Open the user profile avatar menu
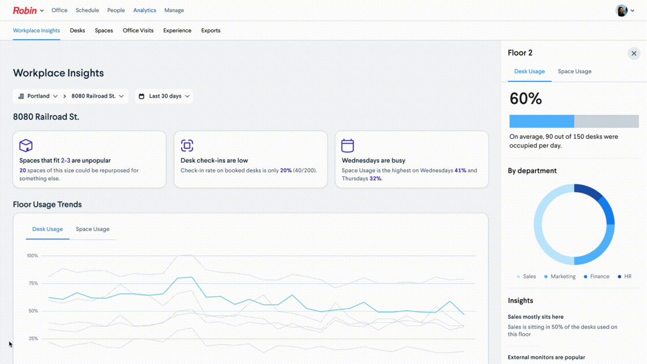Screen dimensions: 647x364 (622, 10)
